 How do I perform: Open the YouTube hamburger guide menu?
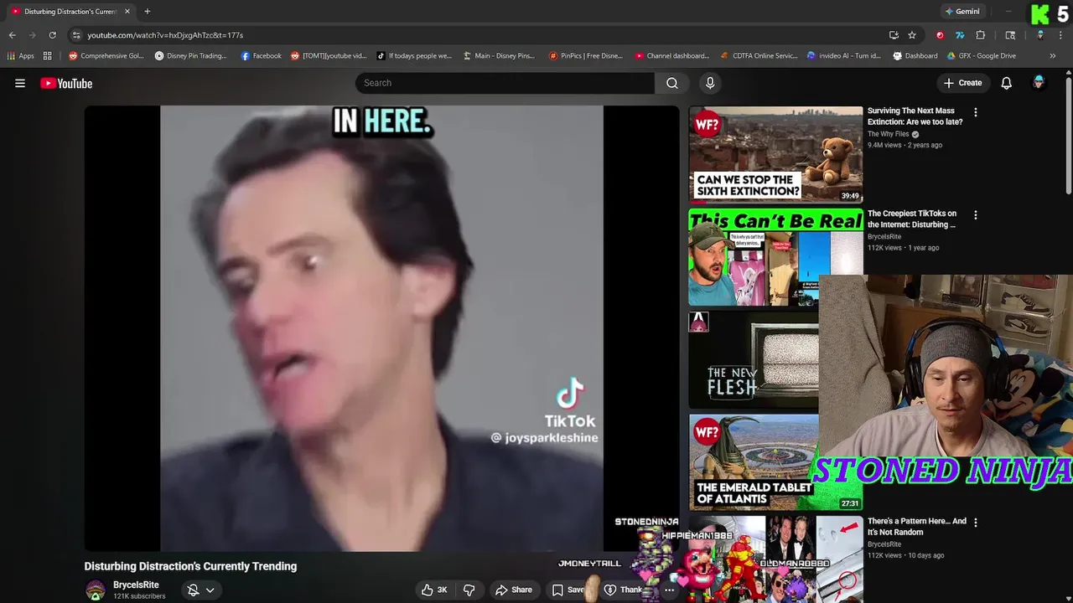click(x=20, y=83)
